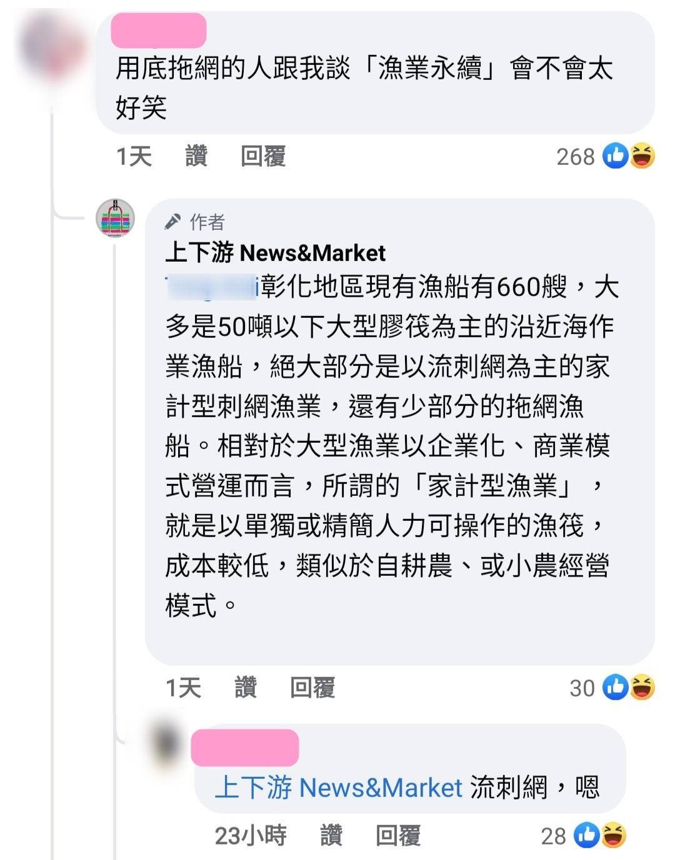Click the 268 reactions like icon
Image resolution: width=675 pixels, height=860 pixels.
[616, 156]
